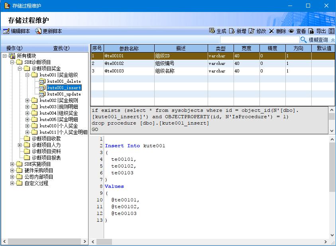Open the 查找(F) menu
336x246 pixels.
(61, 48)
